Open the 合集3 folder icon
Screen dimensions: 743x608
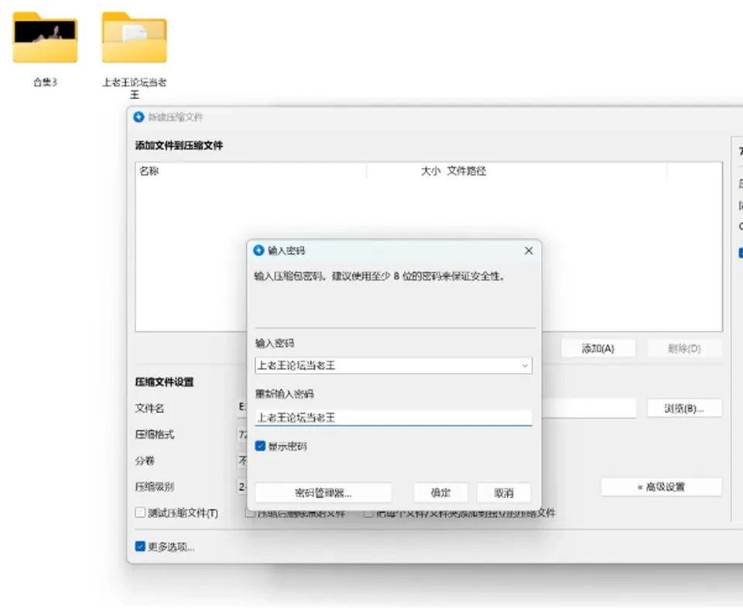pos(45,37)
